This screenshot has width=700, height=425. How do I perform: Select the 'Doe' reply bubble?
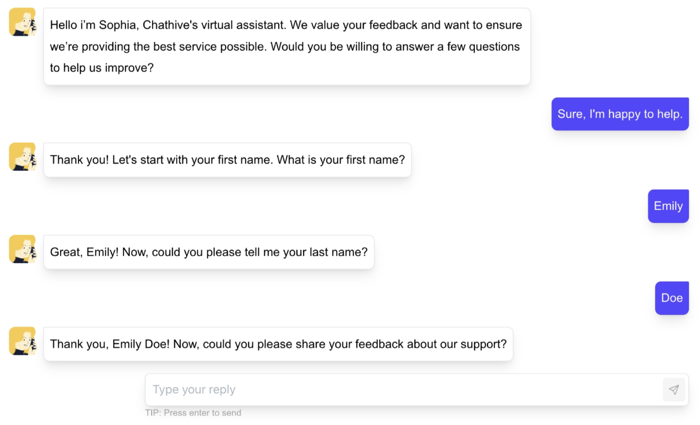672,298
